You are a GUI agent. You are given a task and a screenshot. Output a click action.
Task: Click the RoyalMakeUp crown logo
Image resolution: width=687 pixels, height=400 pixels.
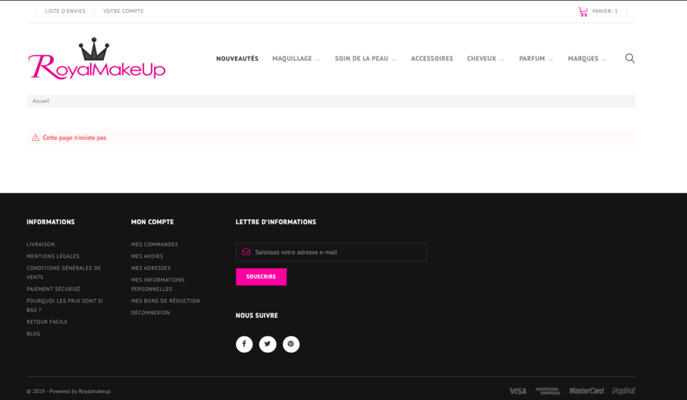click(x=96, y=58)
